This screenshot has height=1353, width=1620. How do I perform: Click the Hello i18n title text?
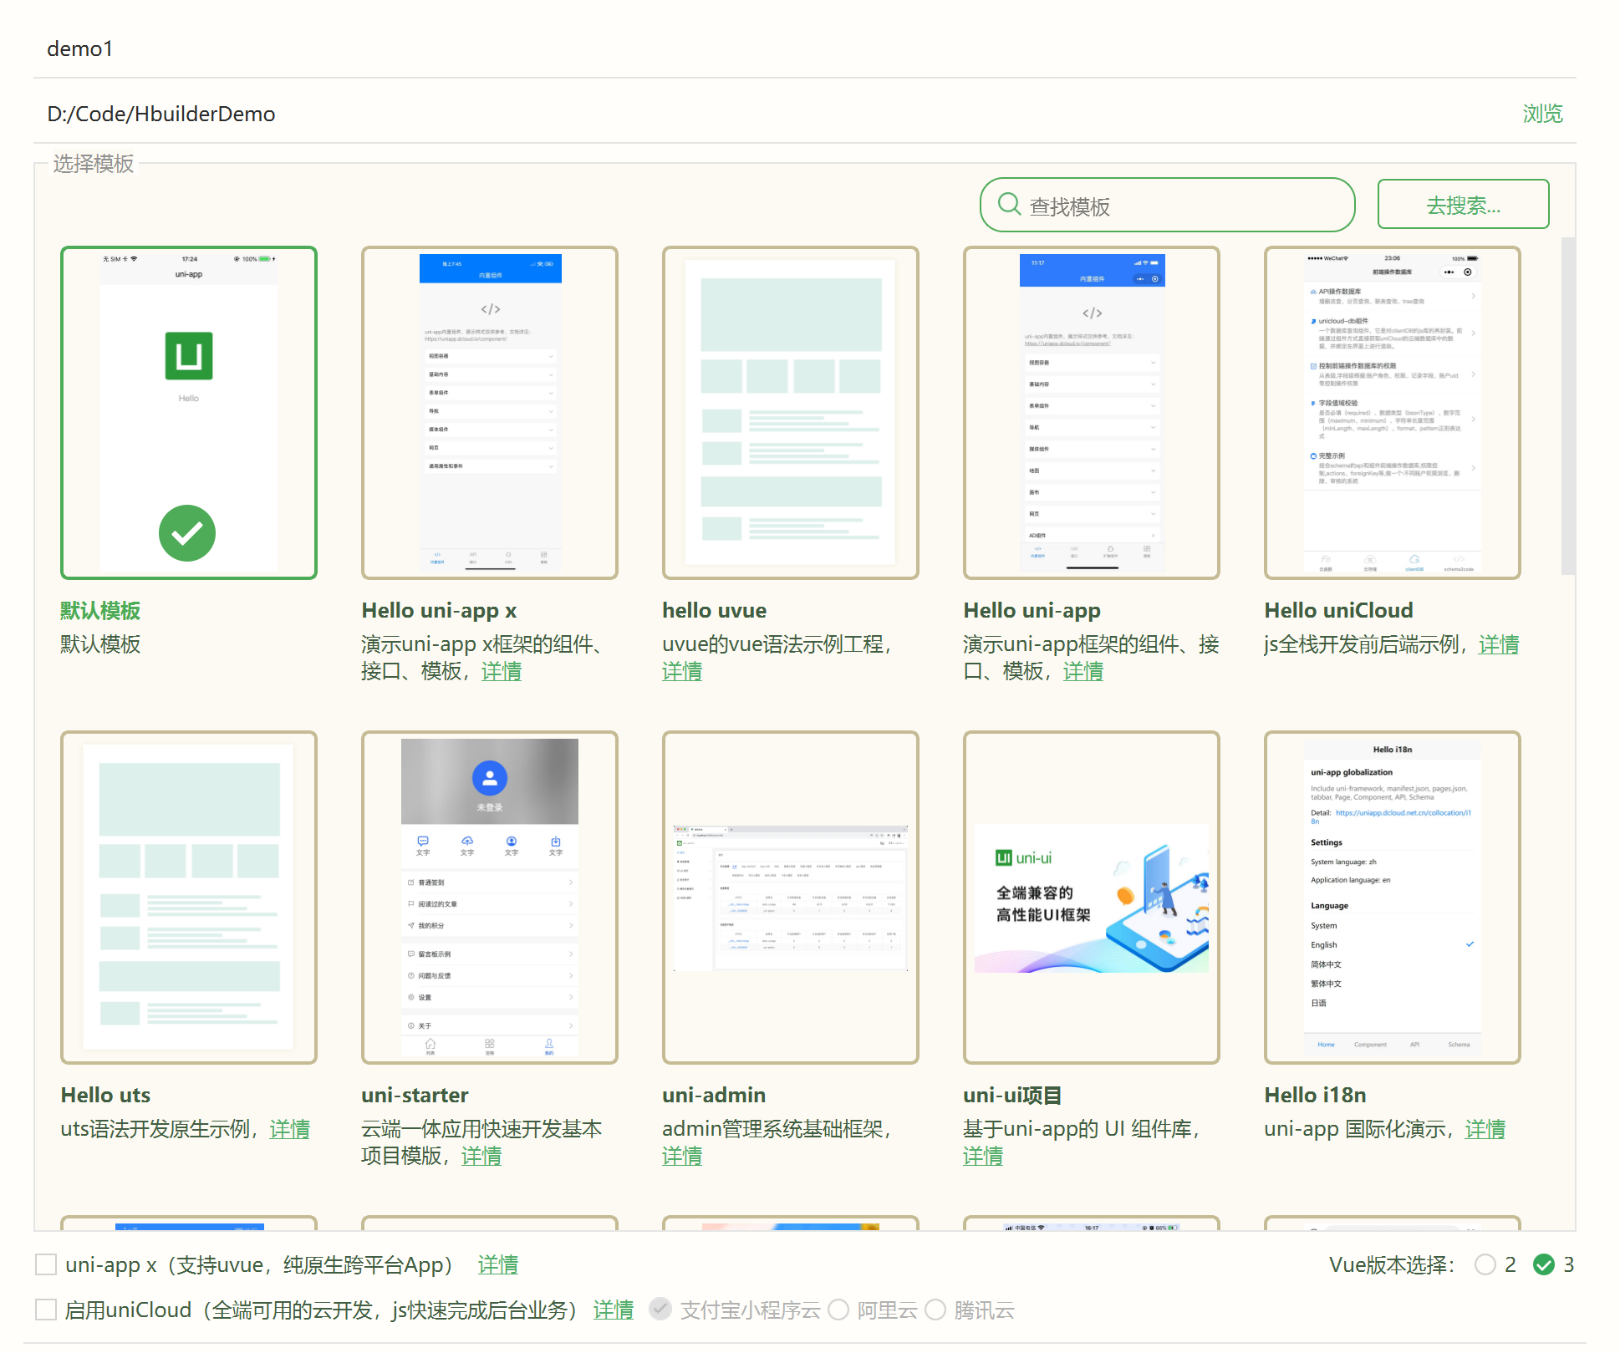click(1315, 1095)
